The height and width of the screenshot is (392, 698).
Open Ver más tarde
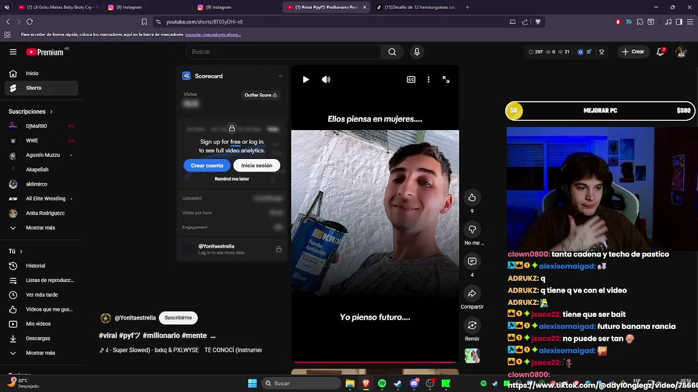tap(41, 295)
